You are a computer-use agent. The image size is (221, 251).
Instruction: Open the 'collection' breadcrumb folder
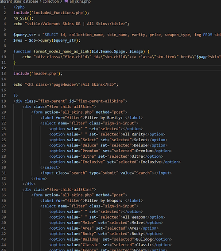tap(50, 1)
